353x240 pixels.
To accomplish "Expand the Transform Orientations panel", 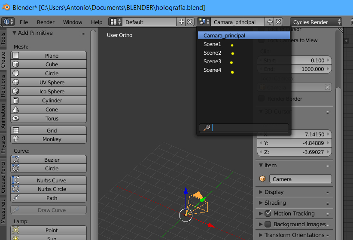I will click(261, 235).
